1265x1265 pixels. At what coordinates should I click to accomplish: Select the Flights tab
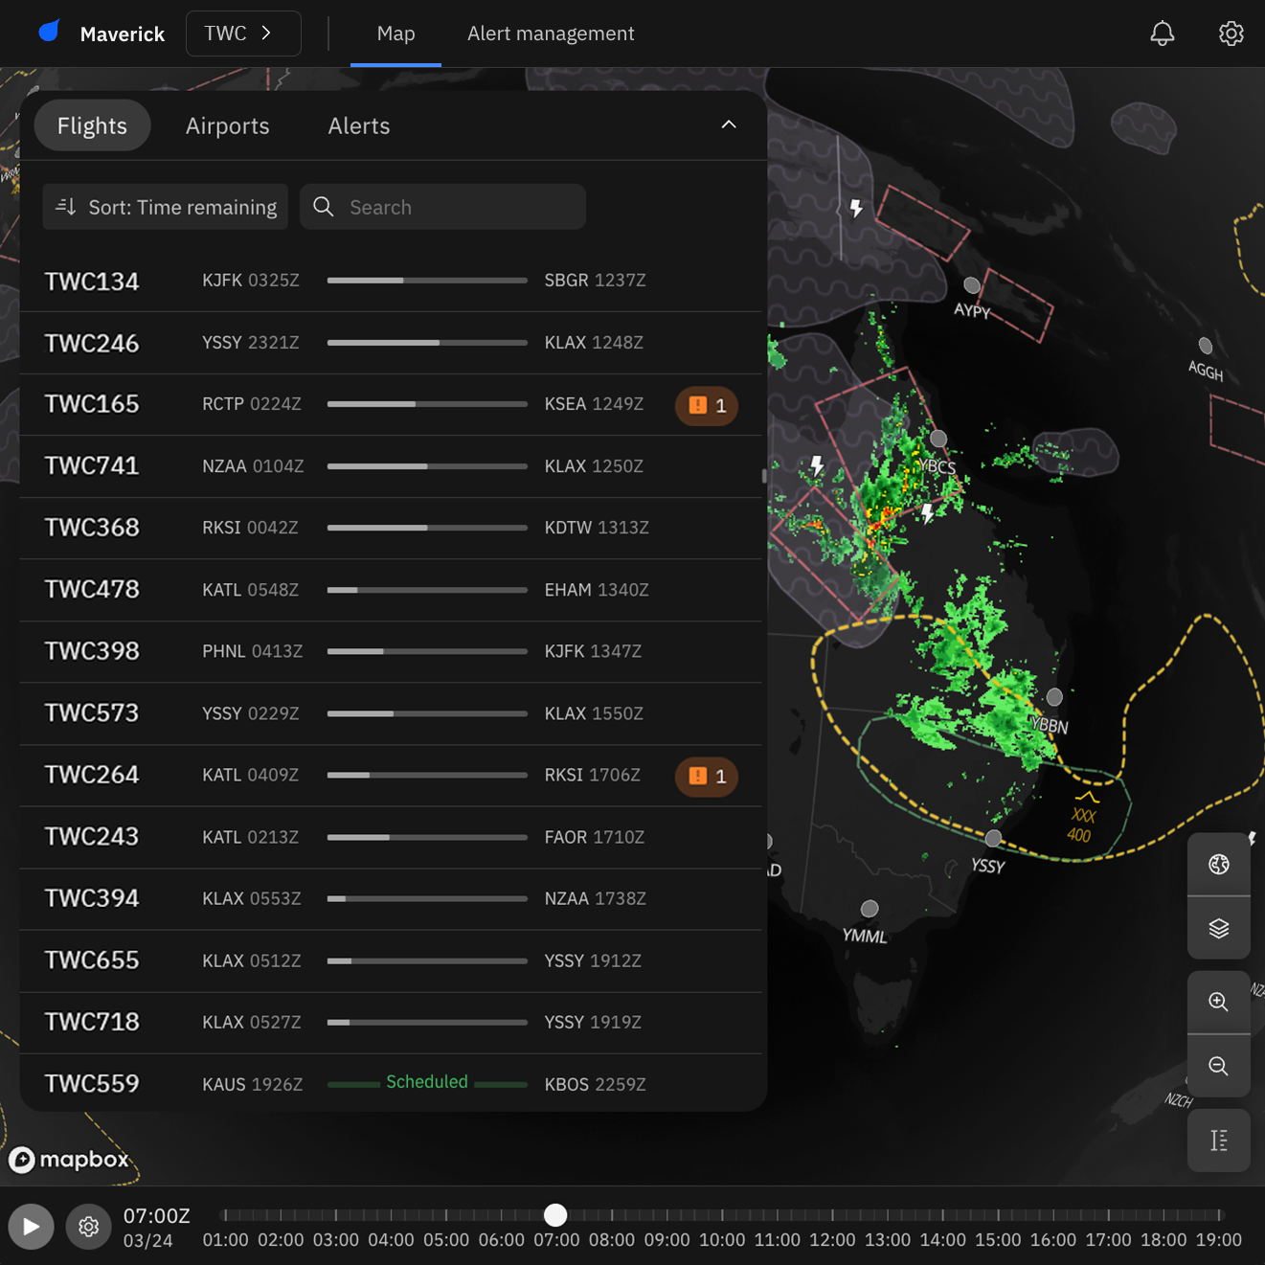point(92,125)
